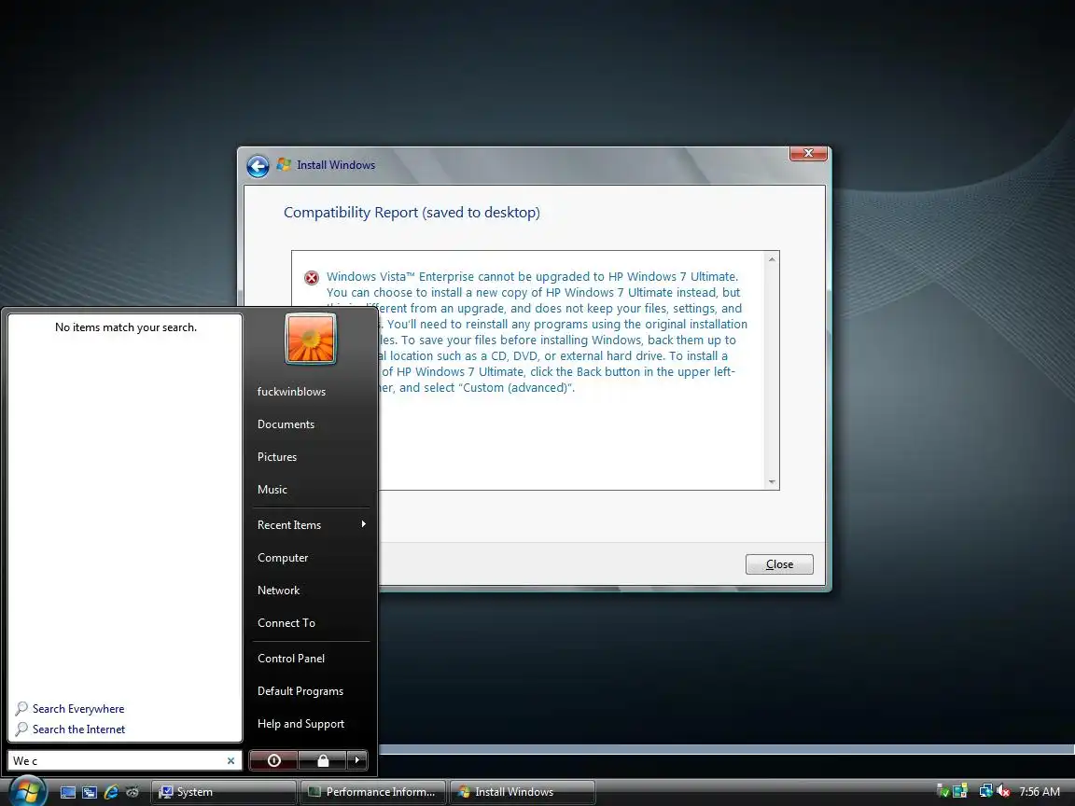Expand shutdown options arrow in Start menu

point(357,760)
